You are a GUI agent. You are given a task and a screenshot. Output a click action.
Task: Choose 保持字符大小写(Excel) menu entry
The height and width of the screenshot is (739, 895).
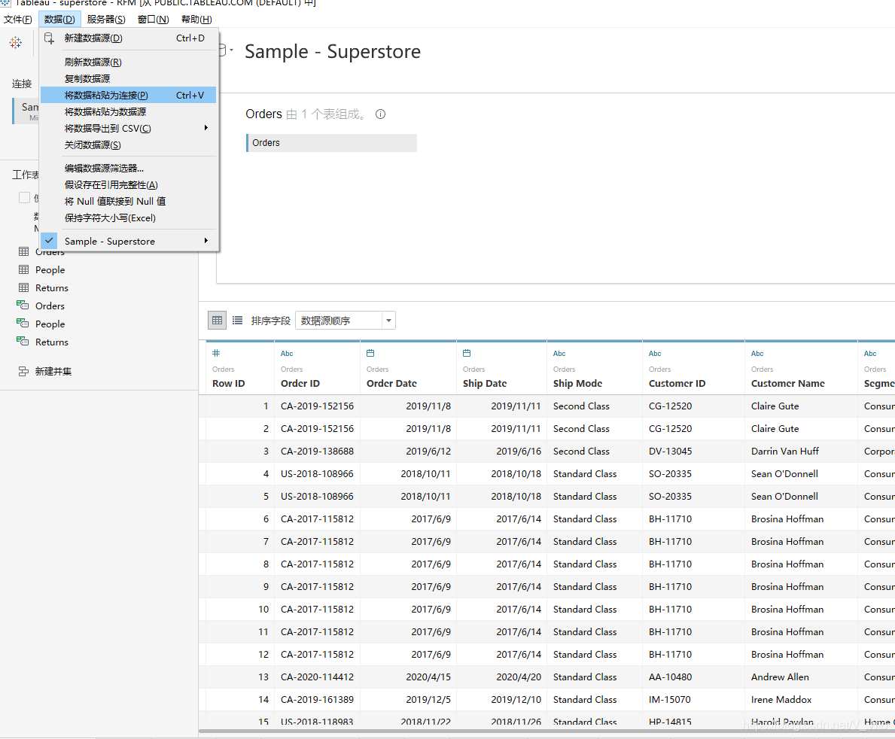pyautogui.click(x=129, y=218)
